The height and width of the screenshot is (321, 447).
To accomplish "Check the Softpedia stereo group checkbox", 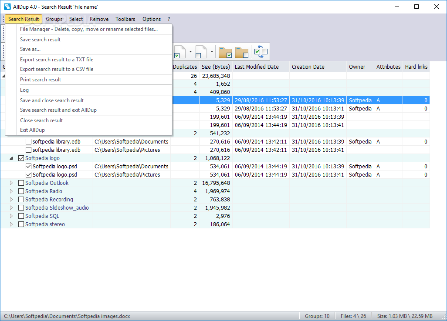I will [21, 224].
